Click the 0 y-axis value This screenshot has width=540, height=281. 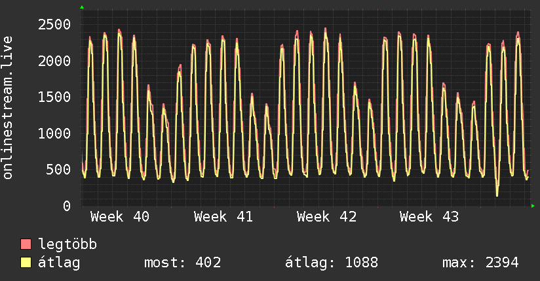[x=67, y=206]
